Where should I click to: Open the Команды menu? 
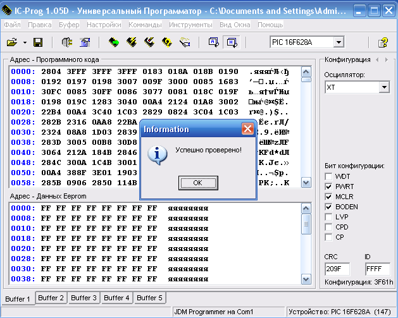coord(145,25)
